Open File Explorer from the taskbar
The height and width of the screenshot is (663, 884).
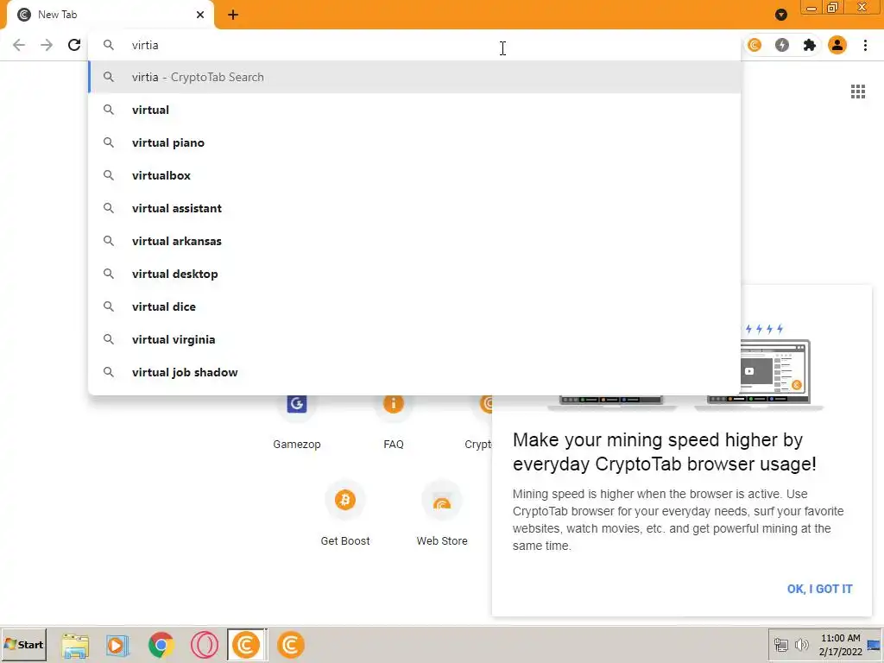75,645
